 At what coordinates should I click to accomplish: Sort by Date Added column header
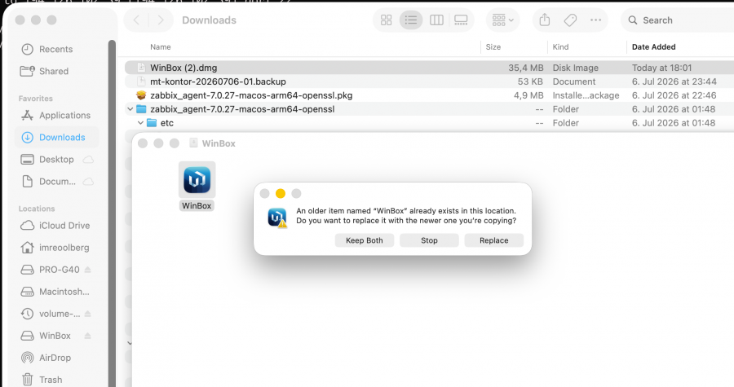click(653, 46)
